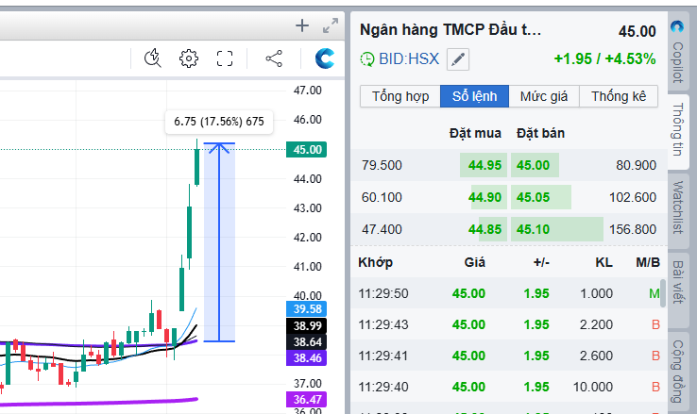
Task: Select the 11:29:41 matched trade row
Action: click(508, 356)
